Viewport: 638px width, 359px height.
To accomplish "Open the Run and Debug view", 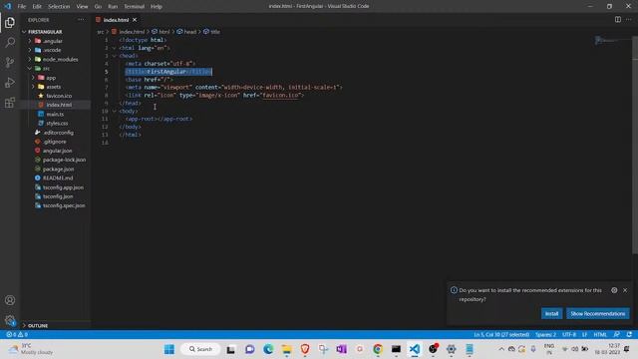I will pyautogui.click(x=10, y=82).
